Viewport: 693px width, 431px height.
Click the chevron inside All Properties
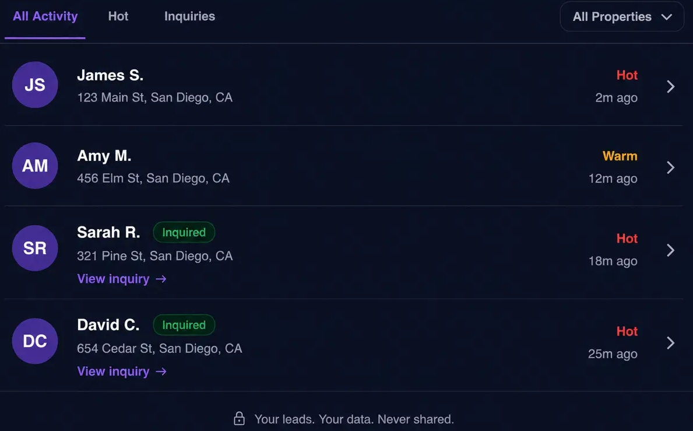(x=667, y=17)
